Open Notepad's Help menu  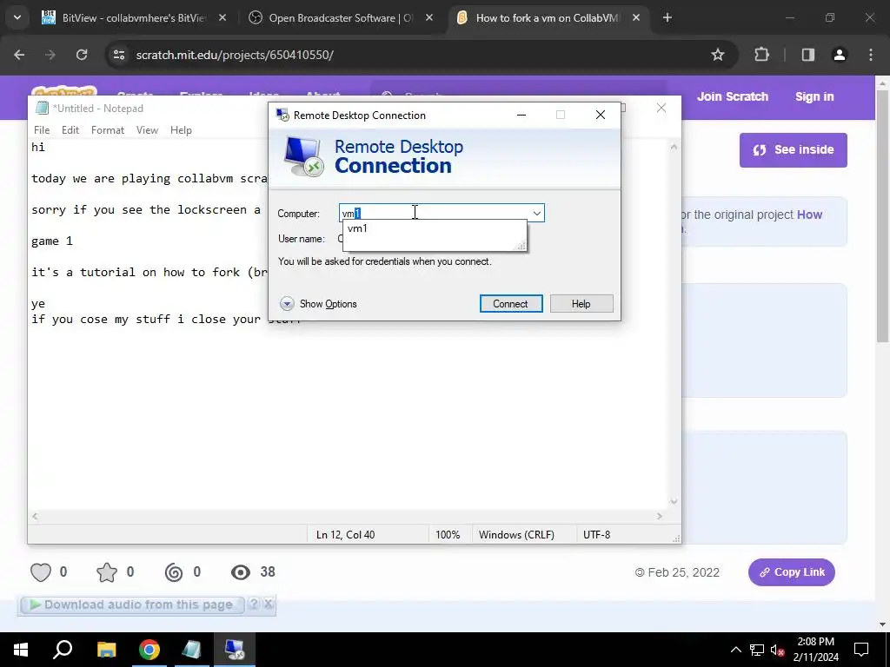click(181, 130)
